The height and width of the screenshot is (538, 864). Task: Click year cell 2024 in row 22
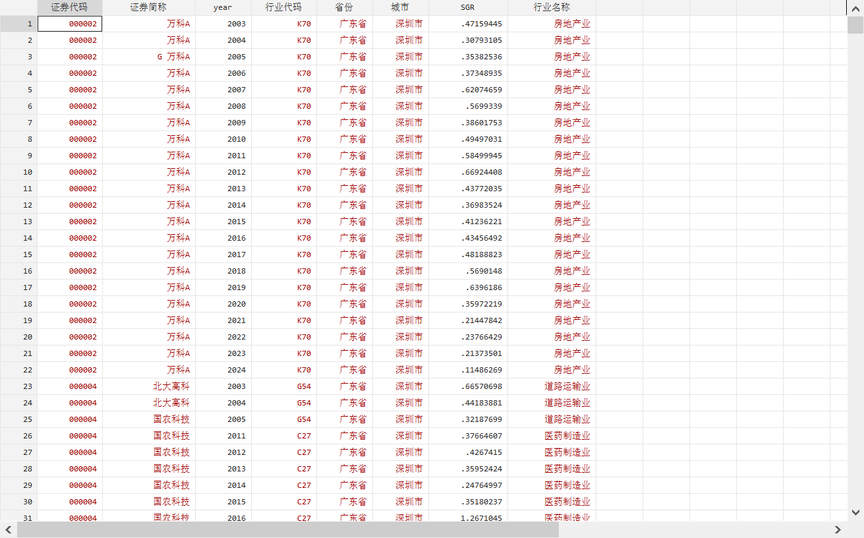[x=223, y=370]
